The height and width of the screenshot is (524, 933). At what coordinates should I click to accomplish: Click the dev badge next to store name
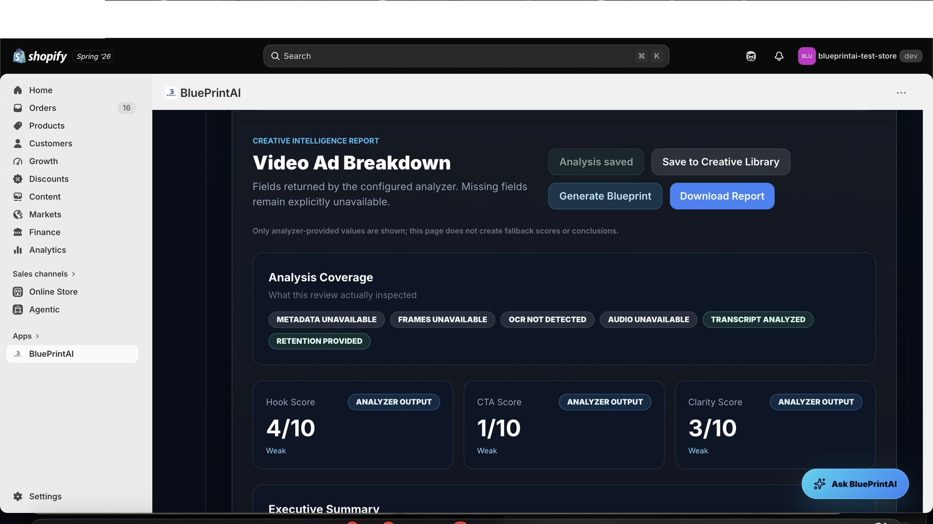point(911,56)
